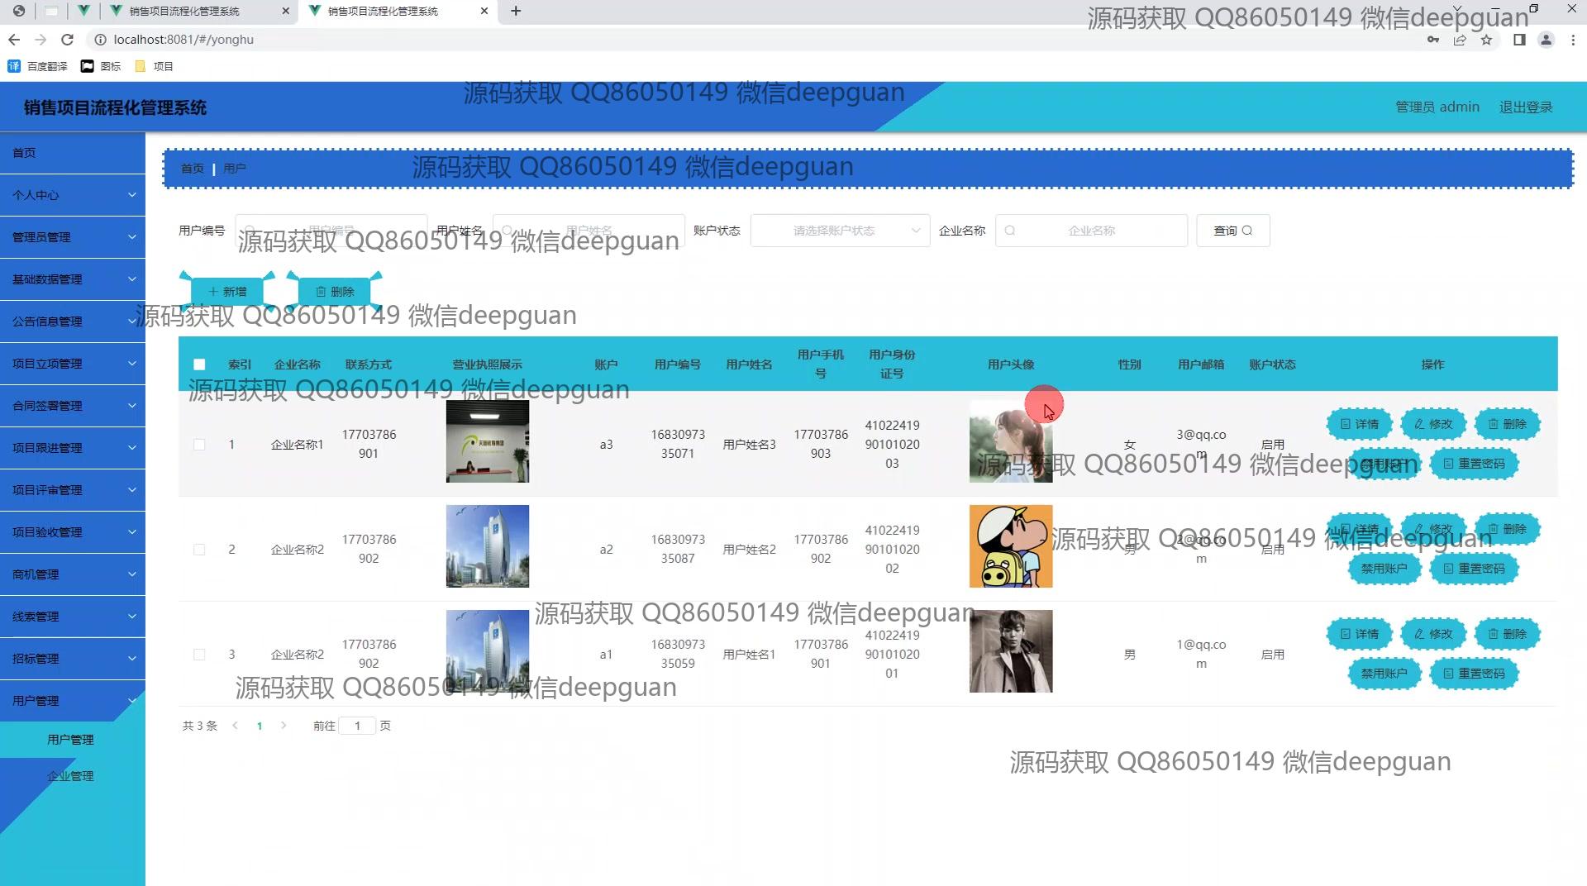1587x886 pixels.
Task: Open the 企业管理 submenu item
Action: pyautogui.click(x=70, y=776)
